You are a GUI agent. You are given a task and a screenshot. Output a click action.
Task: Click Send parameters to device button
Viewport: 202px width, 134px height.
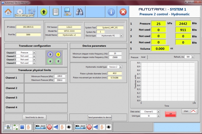click(x=100, y=117)
